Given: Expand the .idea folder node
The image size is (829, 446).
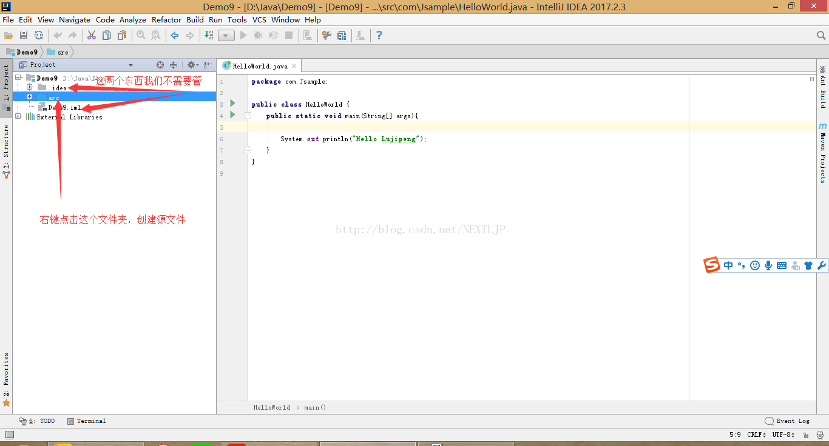Looking at the screenshot, I should click(x=29, y=87).
